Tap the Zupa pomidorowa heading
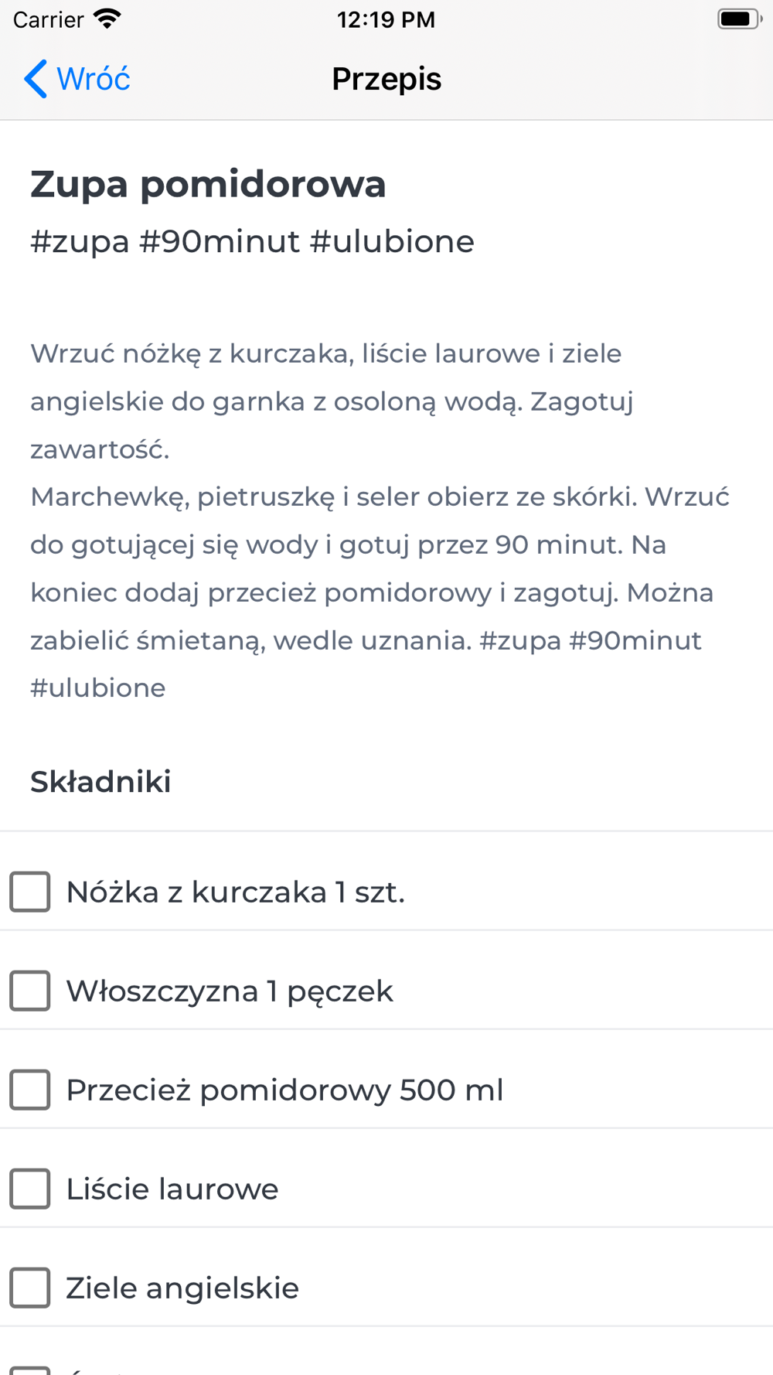Viewport: 773px width, 1375px height. point(208,184)
